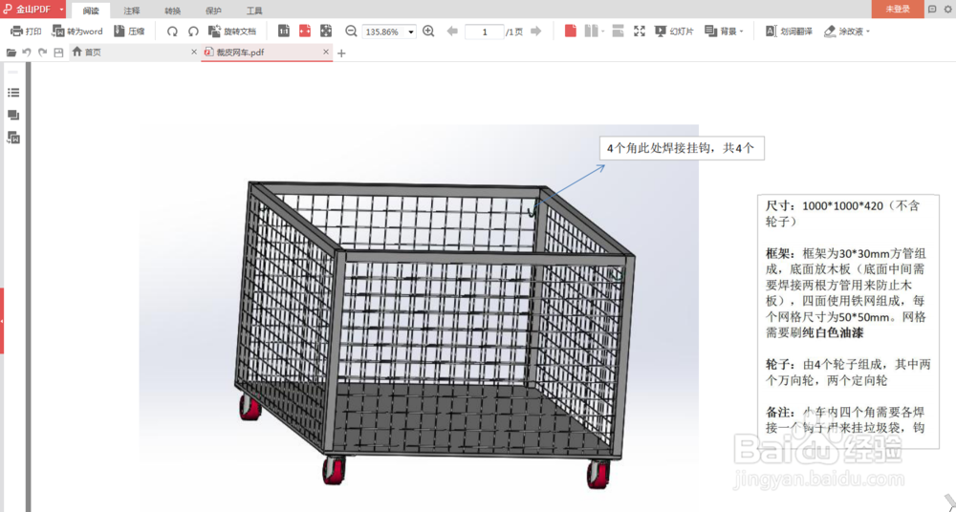
Task: Click the 未登录 login button
Action: pyautogui.click(x=898, y=10)
